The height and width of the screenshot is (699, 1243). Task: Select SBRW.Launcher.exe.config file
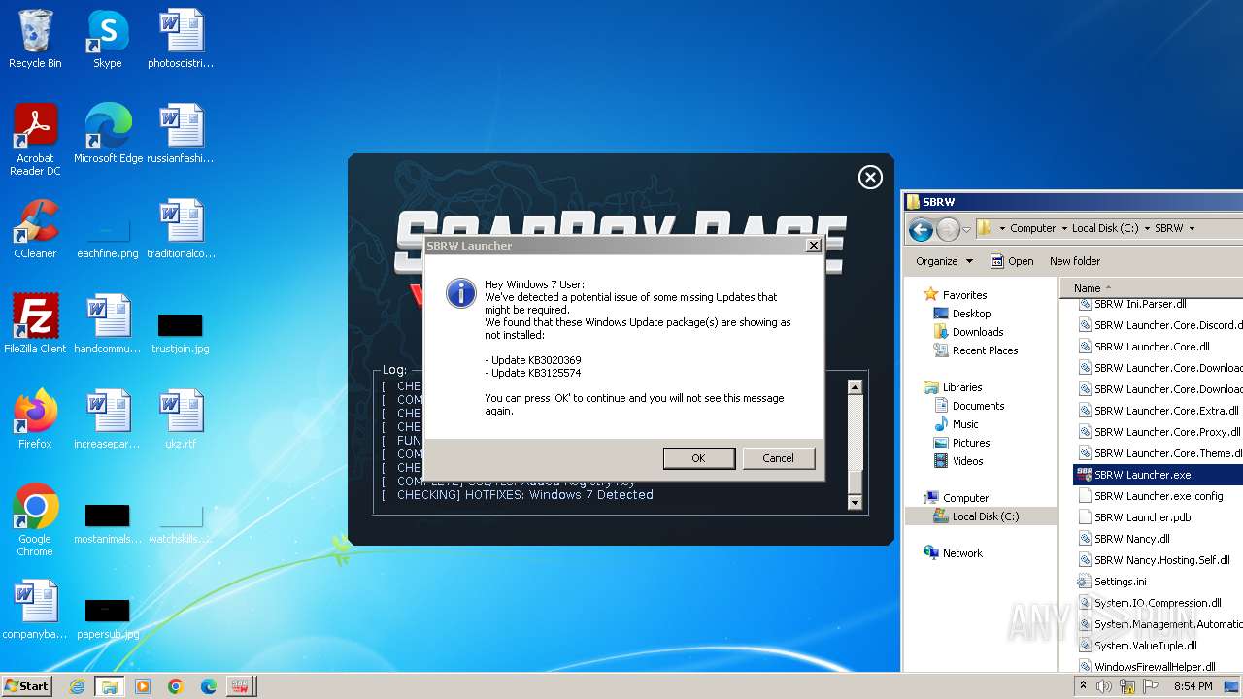point(1158,496)
